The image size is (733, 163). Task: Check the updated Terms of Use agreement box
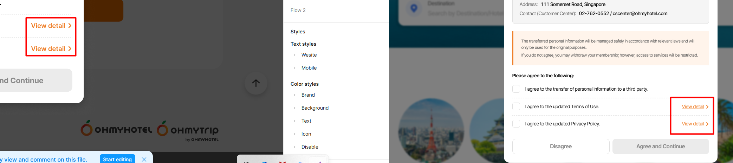(516, 106)
